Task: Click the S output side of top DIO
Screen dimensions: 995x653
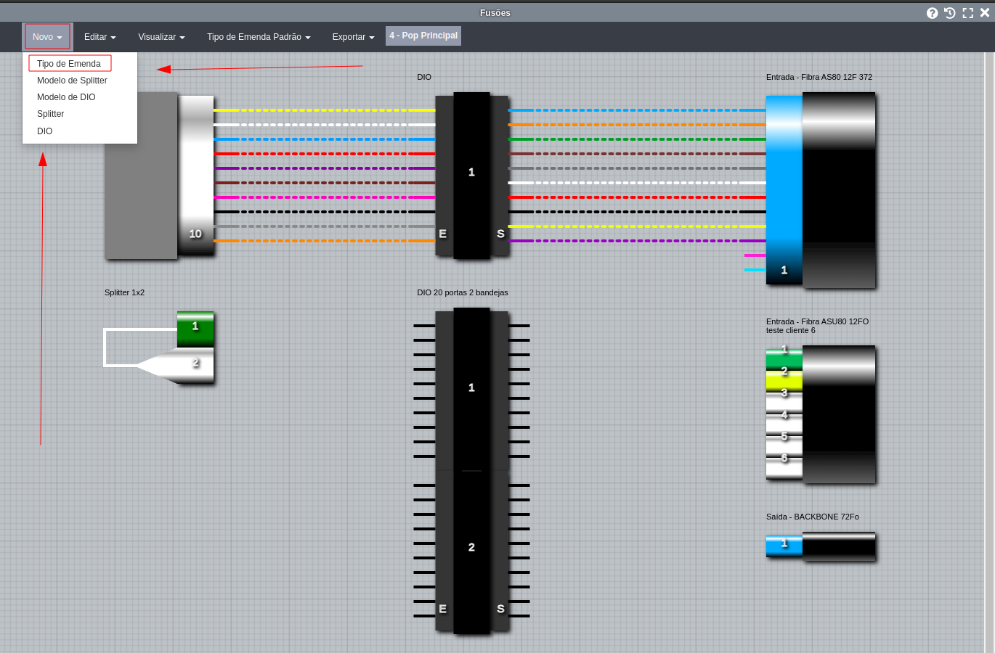Action: click(x=500, y=176)
